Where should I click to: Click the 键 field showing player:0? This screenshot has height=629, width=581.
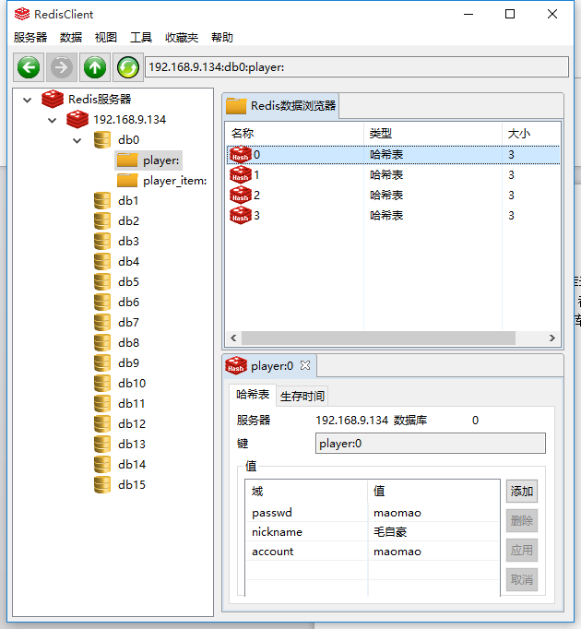click(x=431, y=444)
